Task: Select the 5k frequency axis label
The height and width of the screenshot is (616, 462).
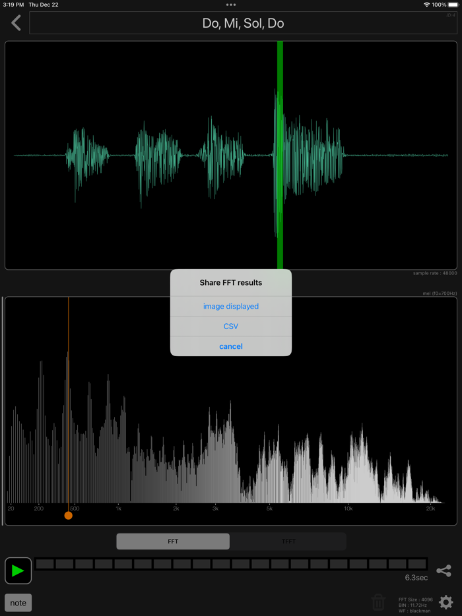Action: click(x=269, y=508)
